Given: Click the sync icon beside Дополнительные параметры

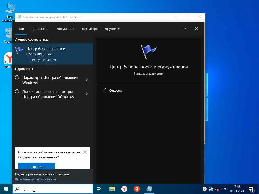Looking at the screenshot, I should pyautogui.click(x=17, y=91).
